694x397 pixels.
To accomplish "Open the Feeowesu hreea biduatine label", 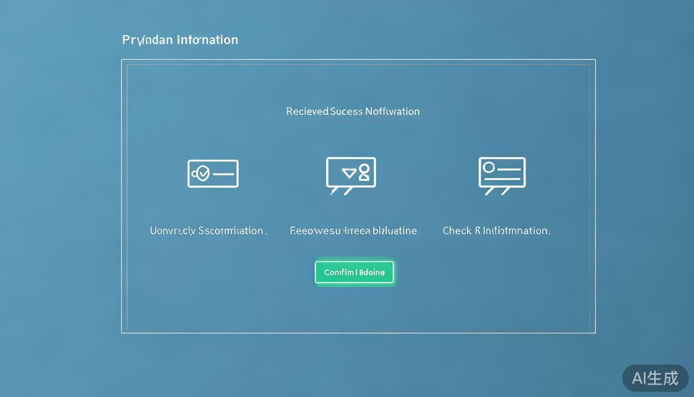I will [353, 231].
